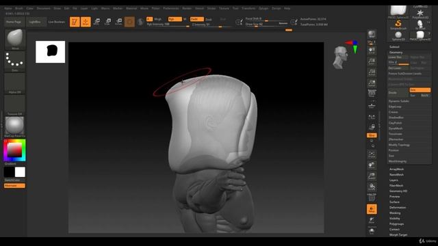Select the PolyMesh3D star tool
Screen dimensions: 438x246
(420, 14)
